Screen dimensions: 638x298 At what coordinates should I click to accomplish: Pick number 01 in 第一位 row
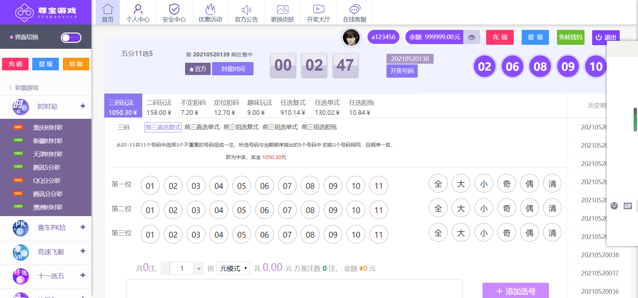150,186
